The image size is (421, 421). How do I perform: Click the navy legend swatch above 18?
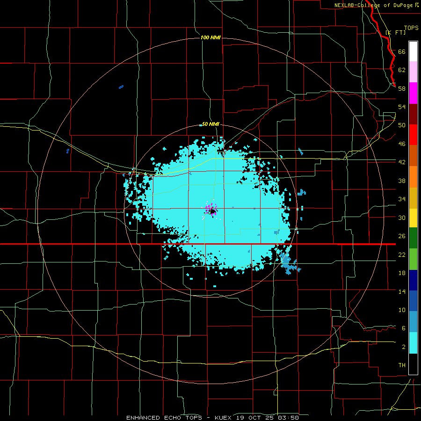pos(413,280)
